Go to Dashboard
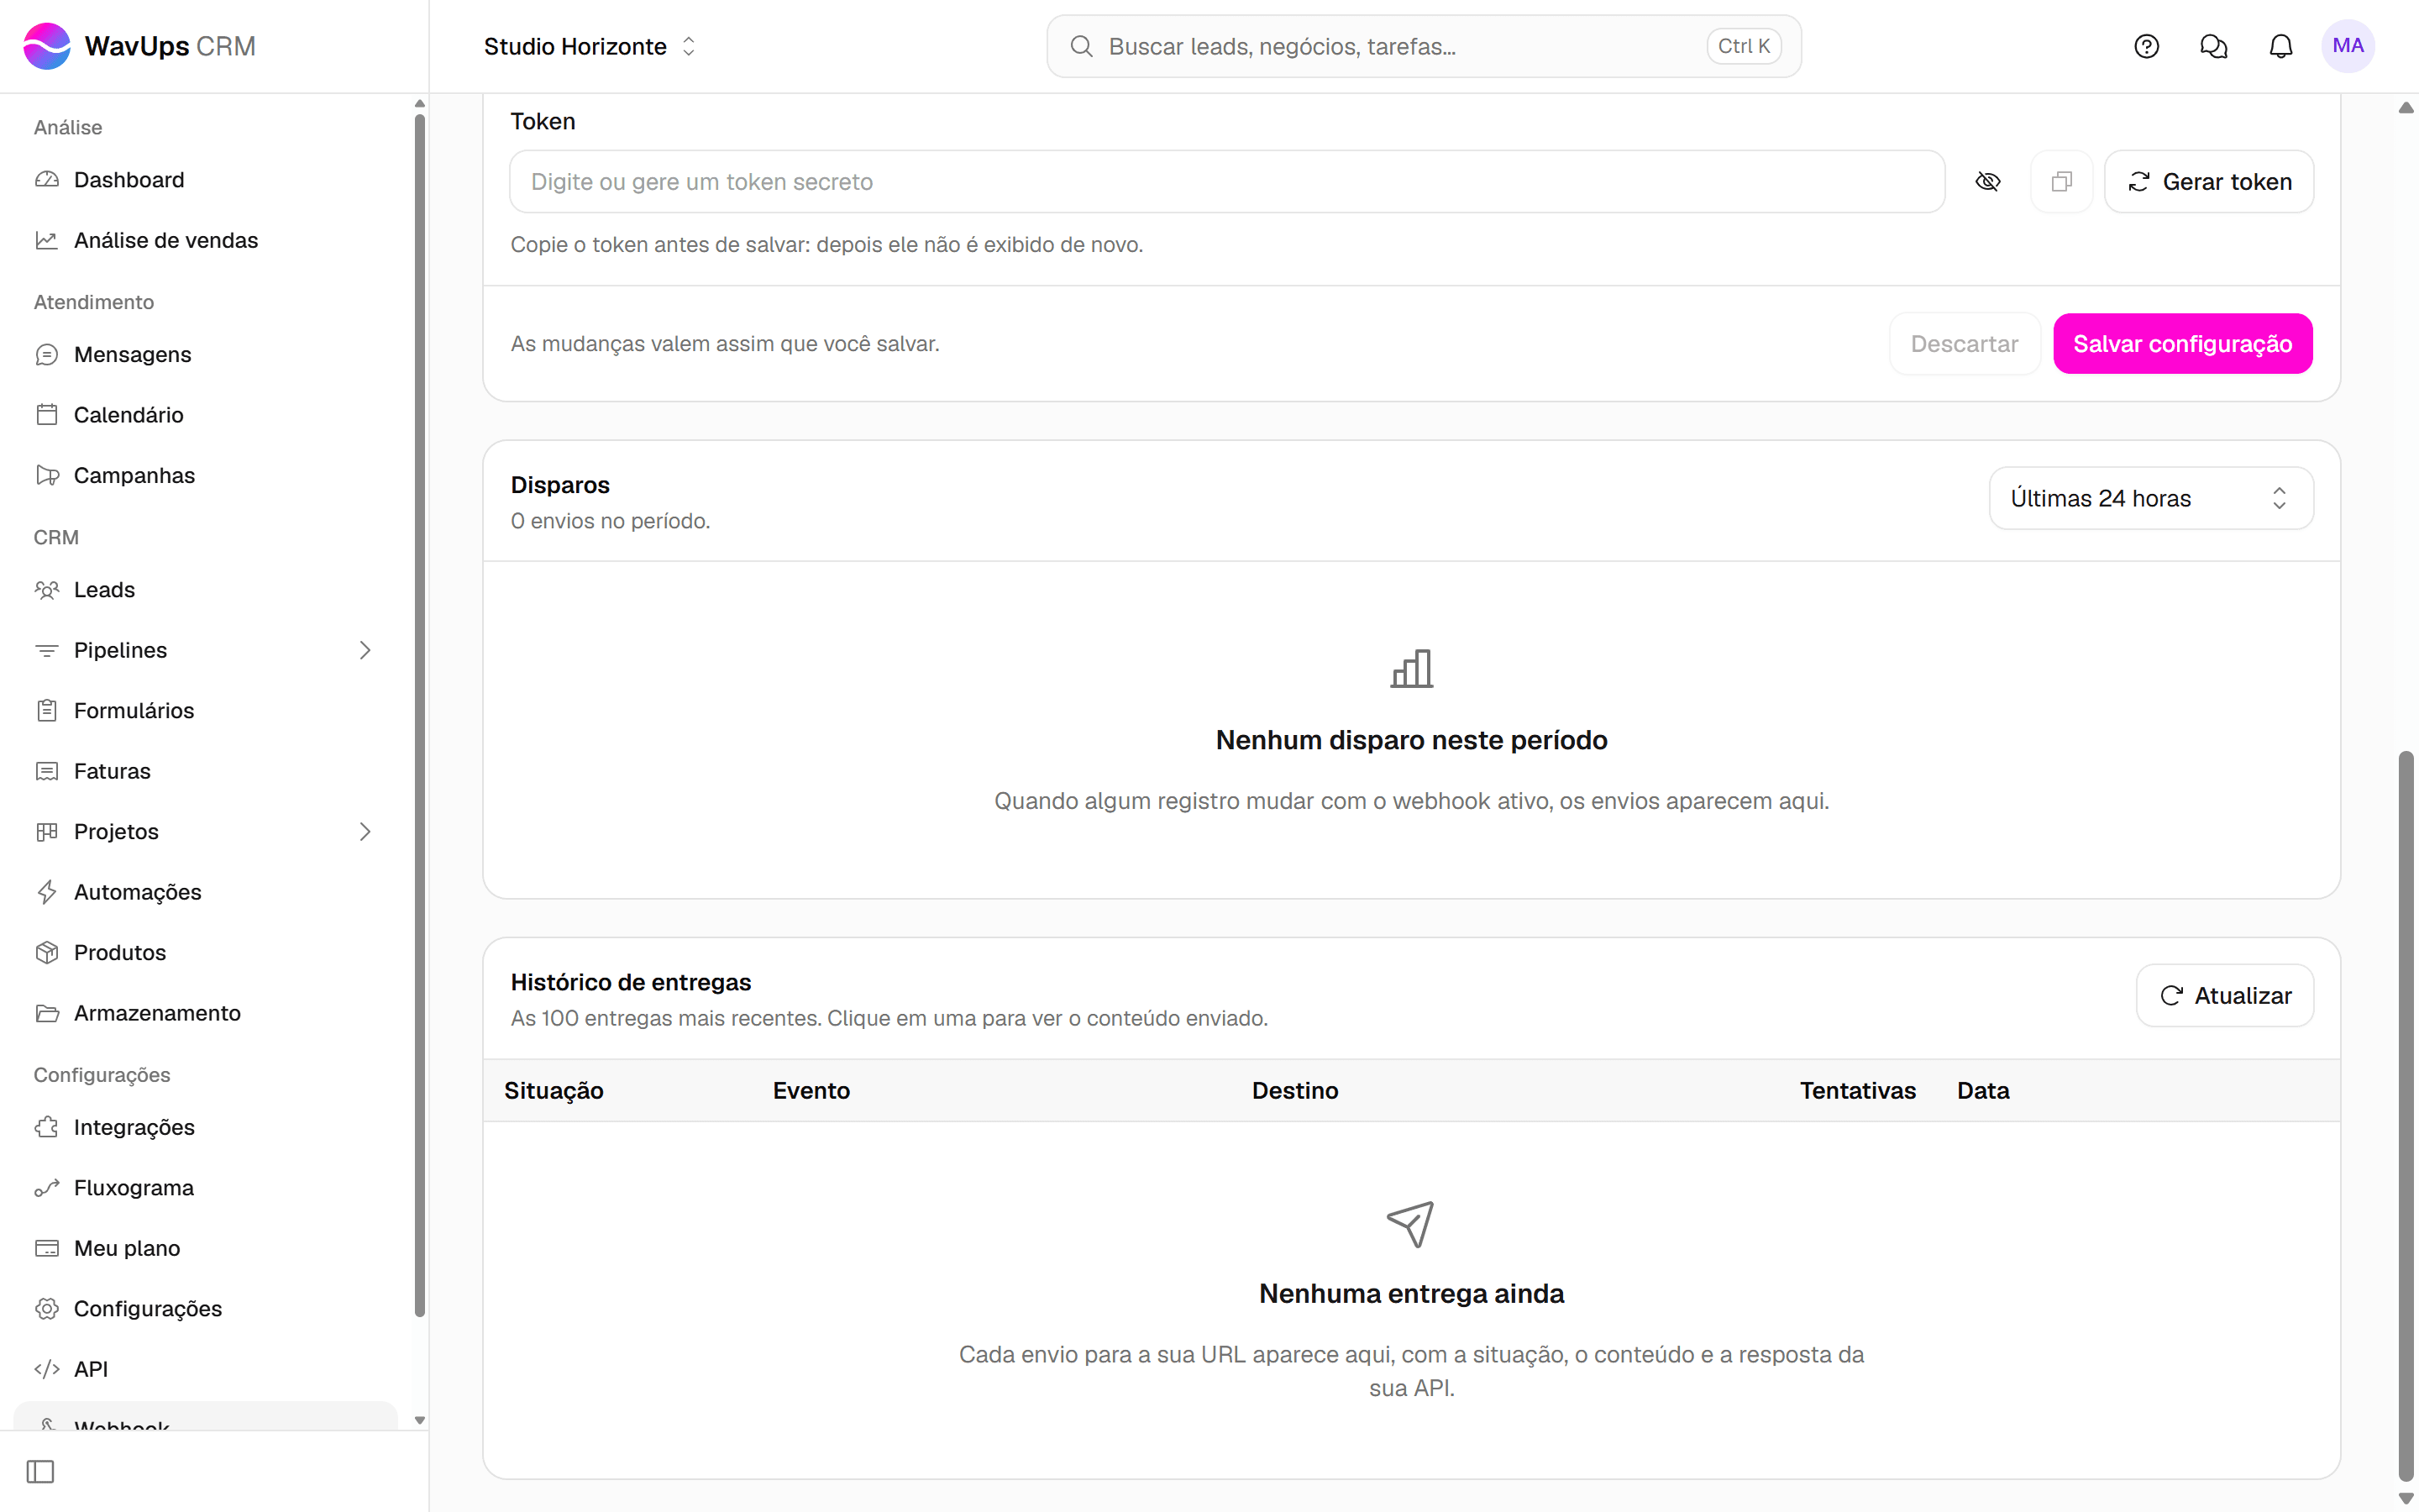The image size is (2419, 1512). pyautogui.click(x=206, y=180)
